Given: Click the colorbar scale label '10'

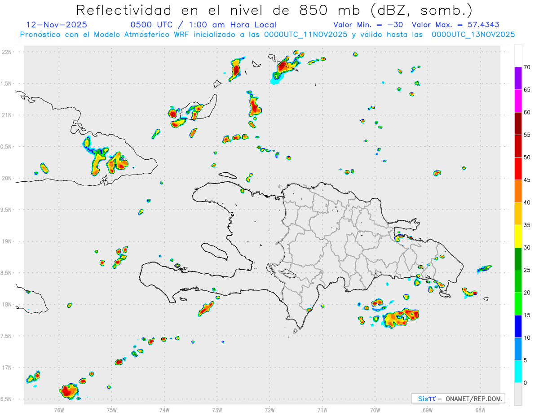Looking at the screenshot, I should (527, 338).
